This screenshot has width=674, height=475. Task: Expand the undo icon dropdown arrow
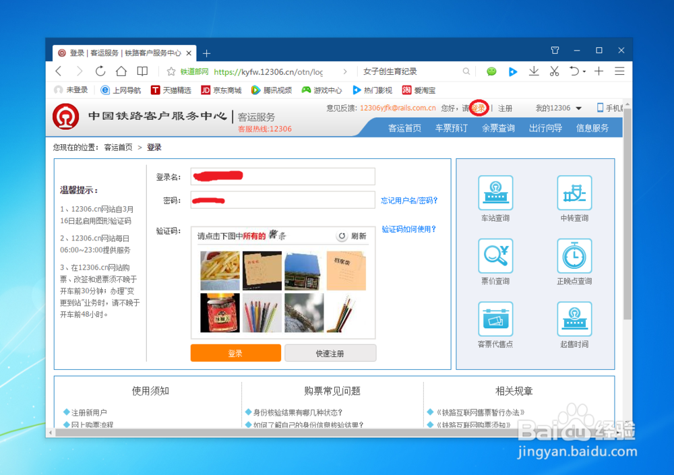pyautogui.click(x=584, y=72)
